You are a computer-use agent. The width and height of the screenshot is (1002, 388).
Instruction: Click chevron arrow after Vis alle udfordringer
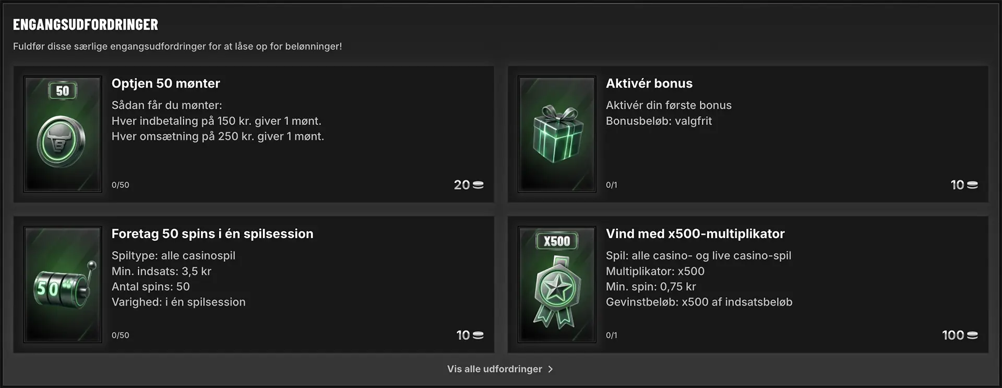click(x=551, y=369)
